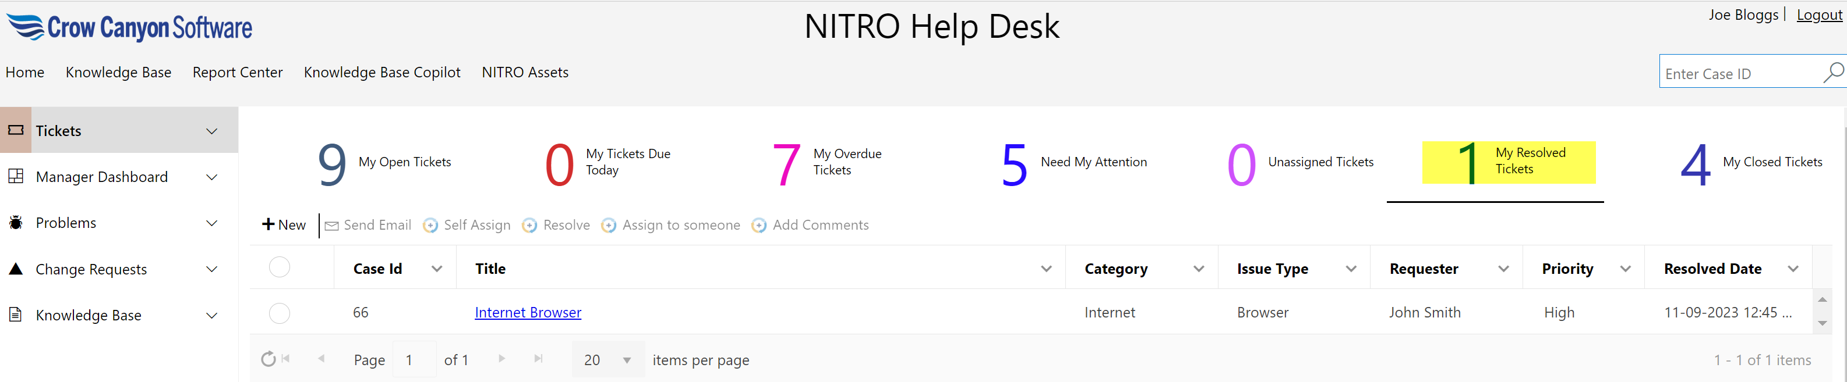The image size is (1847, 382).
Task: Switch to My Overdue Tickets tab
Action: click(x=828, y=162)
